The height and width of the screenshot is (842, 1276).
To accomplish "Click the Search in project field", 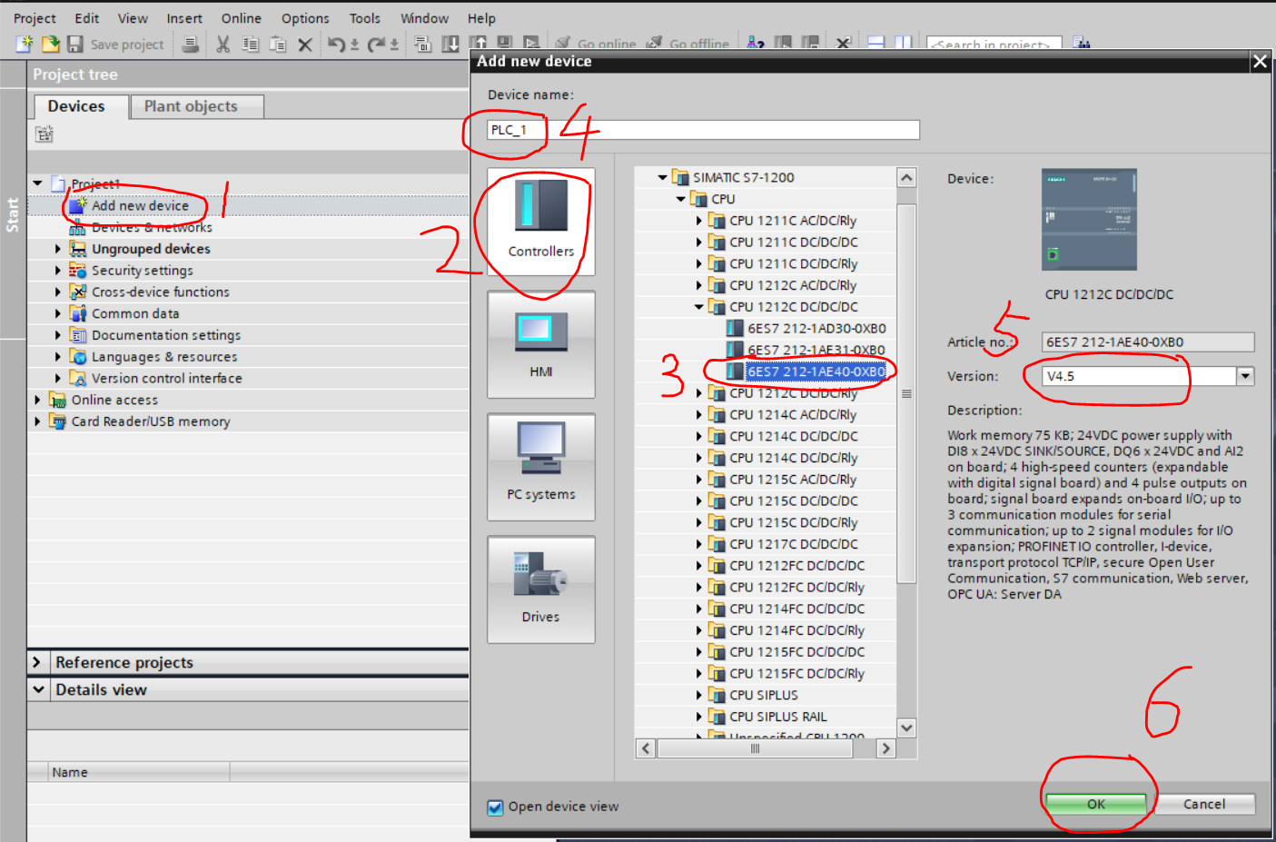I will pyautogui.click(x=995, y=44).
